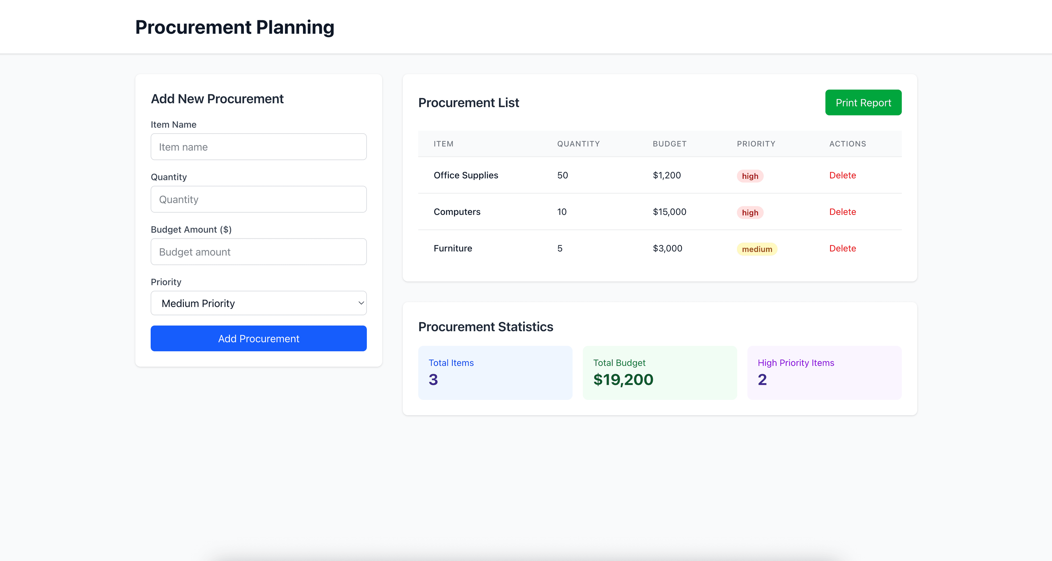Select the Total Budget statistics card

[x=659, y=373]
